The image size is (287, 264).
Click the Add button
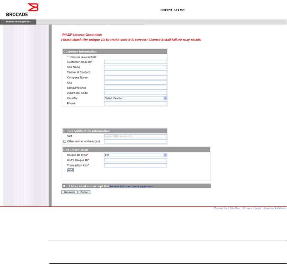click(x=70, y=170)
